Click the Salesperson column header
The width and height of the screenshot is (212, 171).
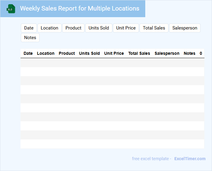tap(167, 53)
